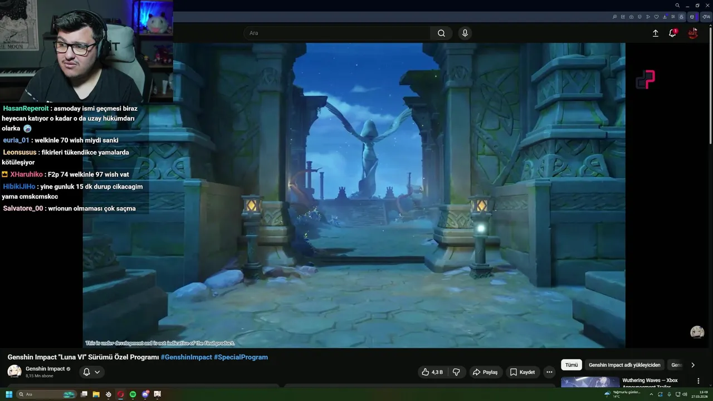Click the Kaydet save button
The height and width of the screenshot is (401, 713).
click(522, 372)
